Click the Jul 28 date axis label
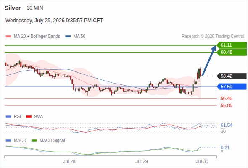Screen dimensions: 248x168 [x=69, y=161]
